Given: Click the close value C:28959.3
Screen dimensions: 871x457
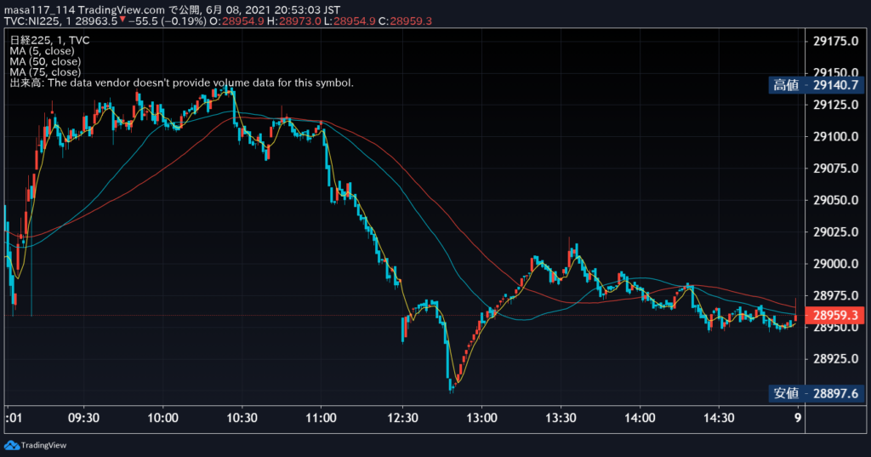Looking at the screenshot, I should tap(405, 21).
